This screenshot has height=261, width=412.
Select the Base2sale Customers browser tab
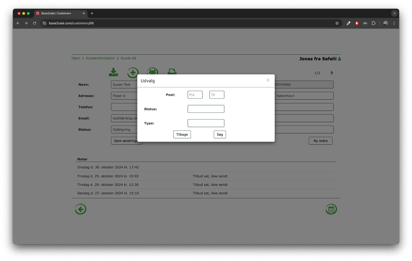pos(58,14)
